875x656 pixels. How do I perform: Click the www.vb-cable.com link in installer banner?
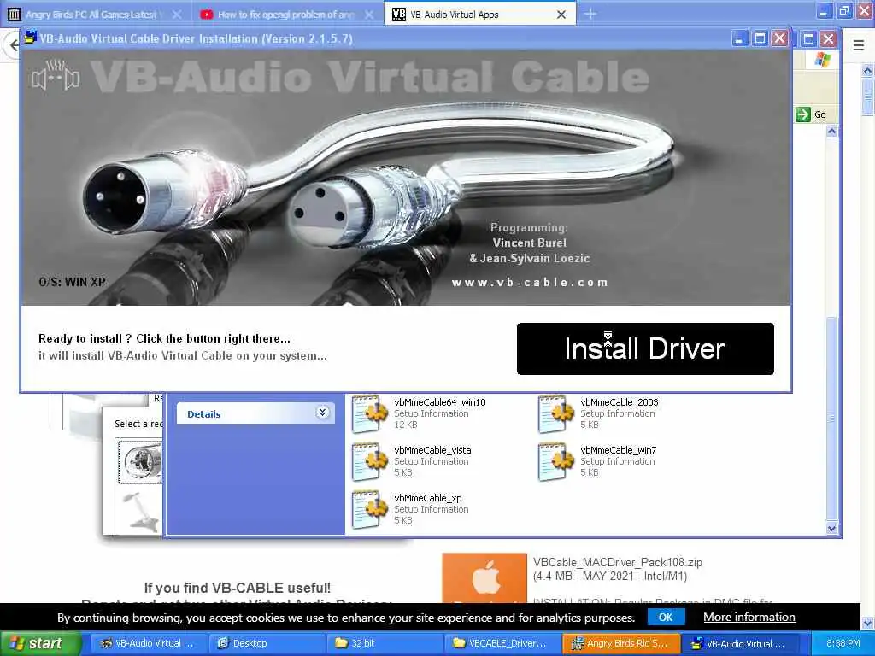tap(530, 282)
